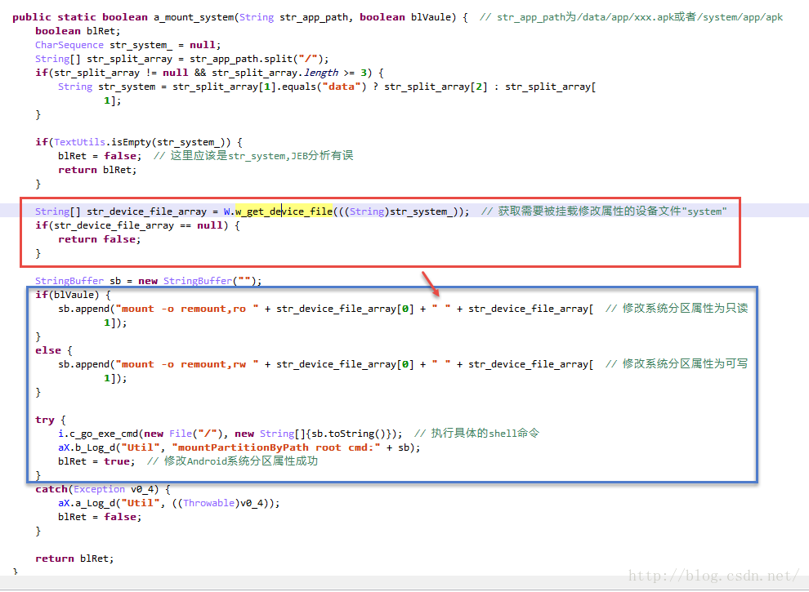Viewport: 809px width, 592px height.
Task: Click 'return blRet;' inside the isEmpty block
Action: (x=97, y=170)
